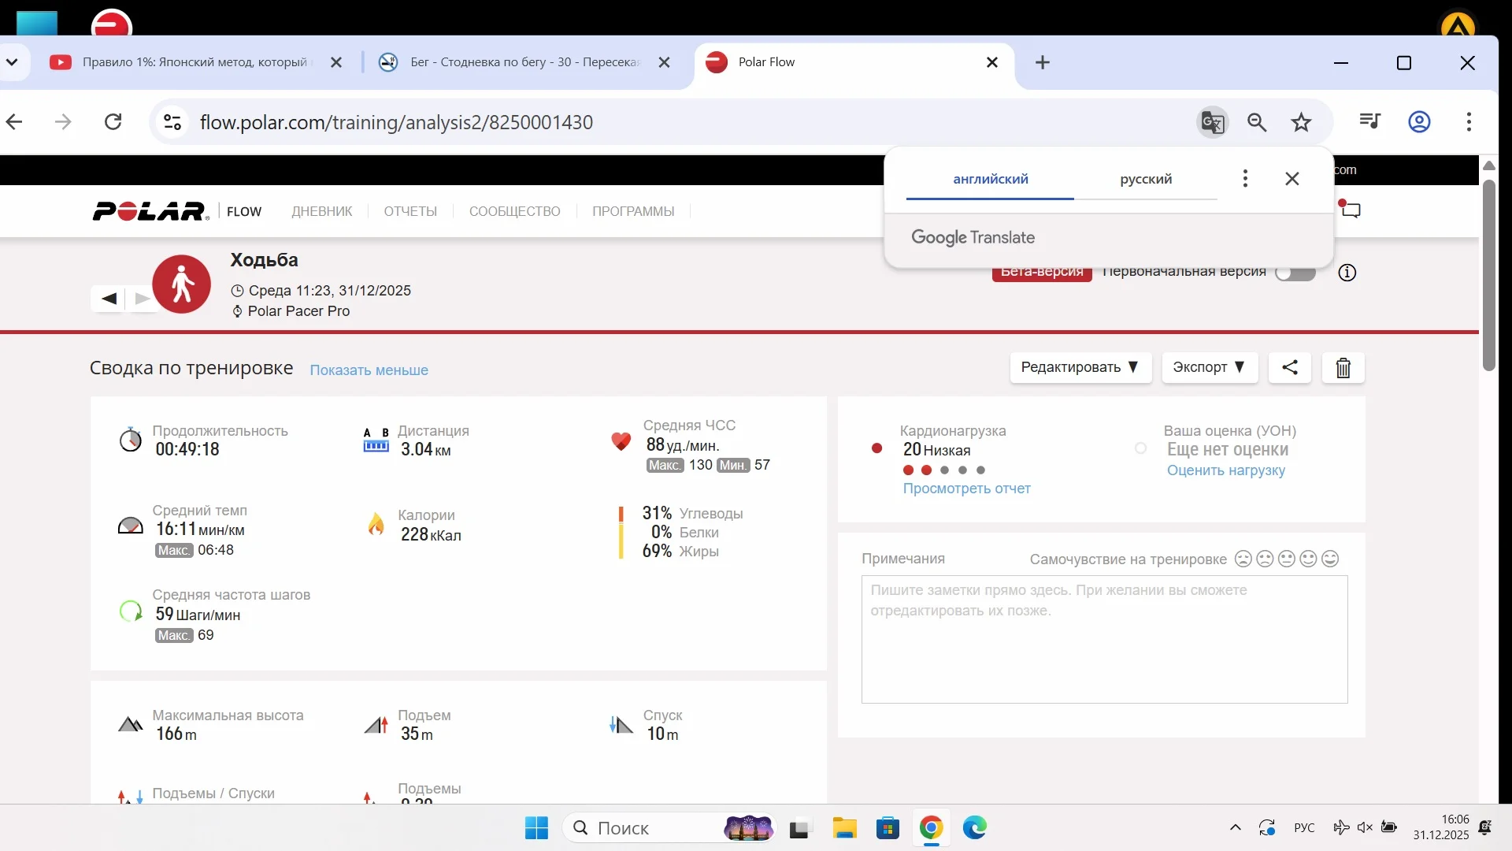Go to previous training with left arrow
Screen dimensions: 1512x851
click(x=109, y=299)
